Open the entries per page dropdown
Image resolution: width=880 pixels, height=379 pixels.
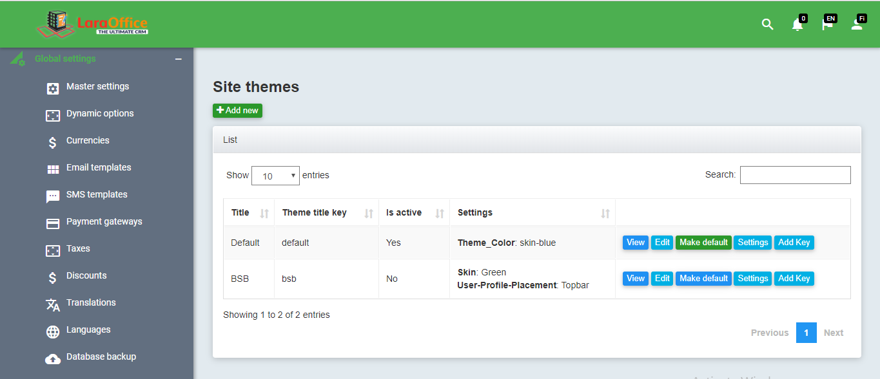click(x=275, y=176)
